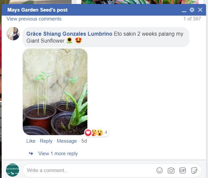This screenshot has width=208, height=178.
Task: Focus the Write a comment field
Action: (90, 170)
